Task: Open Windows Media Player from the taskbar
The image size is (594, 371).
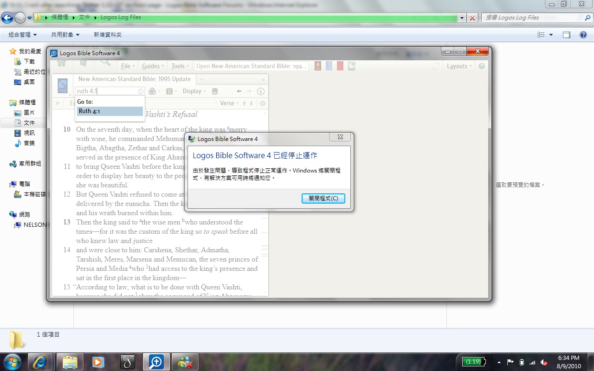Action: click(x=98, y=361)
